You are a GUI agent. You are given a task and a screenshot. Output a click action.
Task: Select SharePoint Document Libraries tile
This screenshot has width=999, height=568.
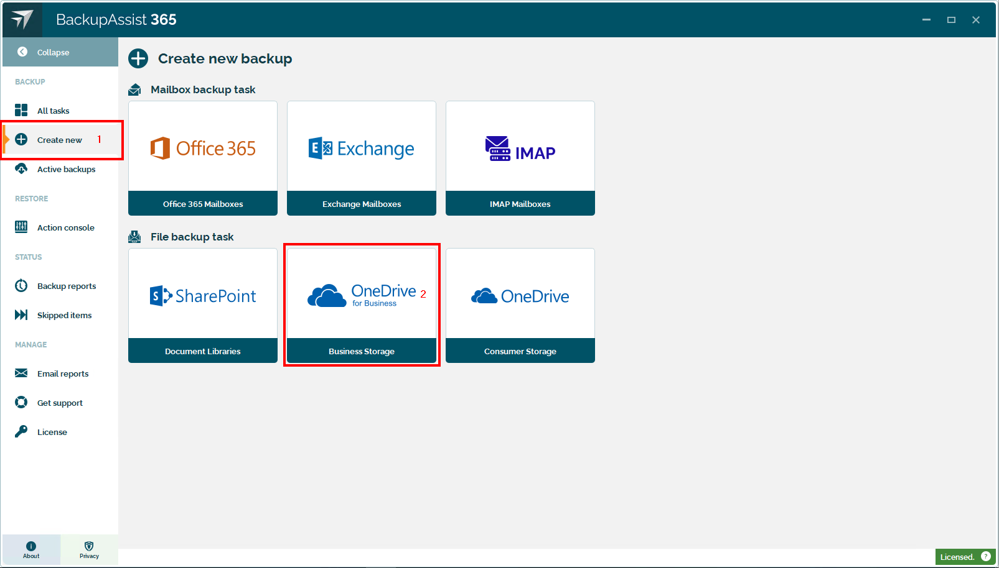(203, 305)
